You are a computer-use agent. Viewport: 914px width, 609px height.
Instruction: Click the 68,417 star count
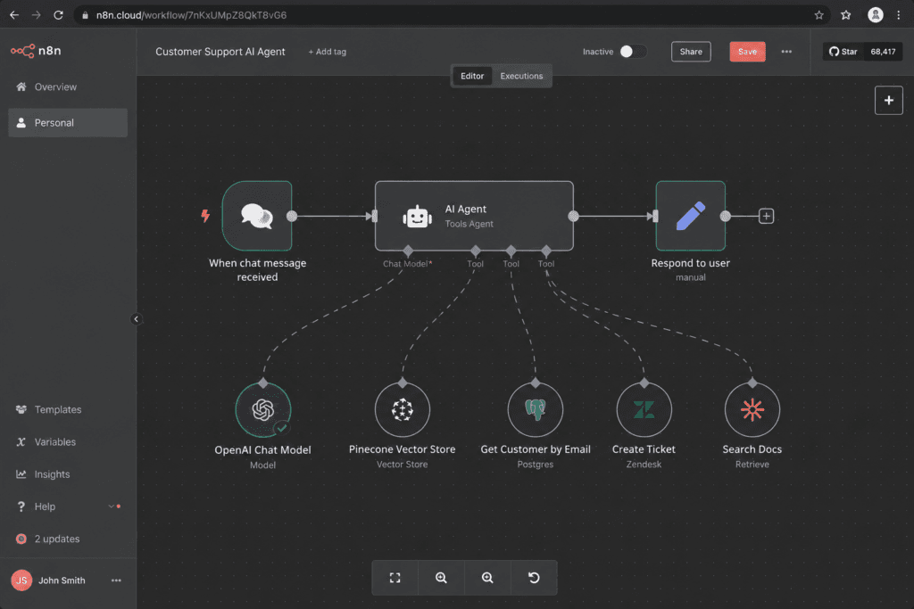tap(883, 52)
